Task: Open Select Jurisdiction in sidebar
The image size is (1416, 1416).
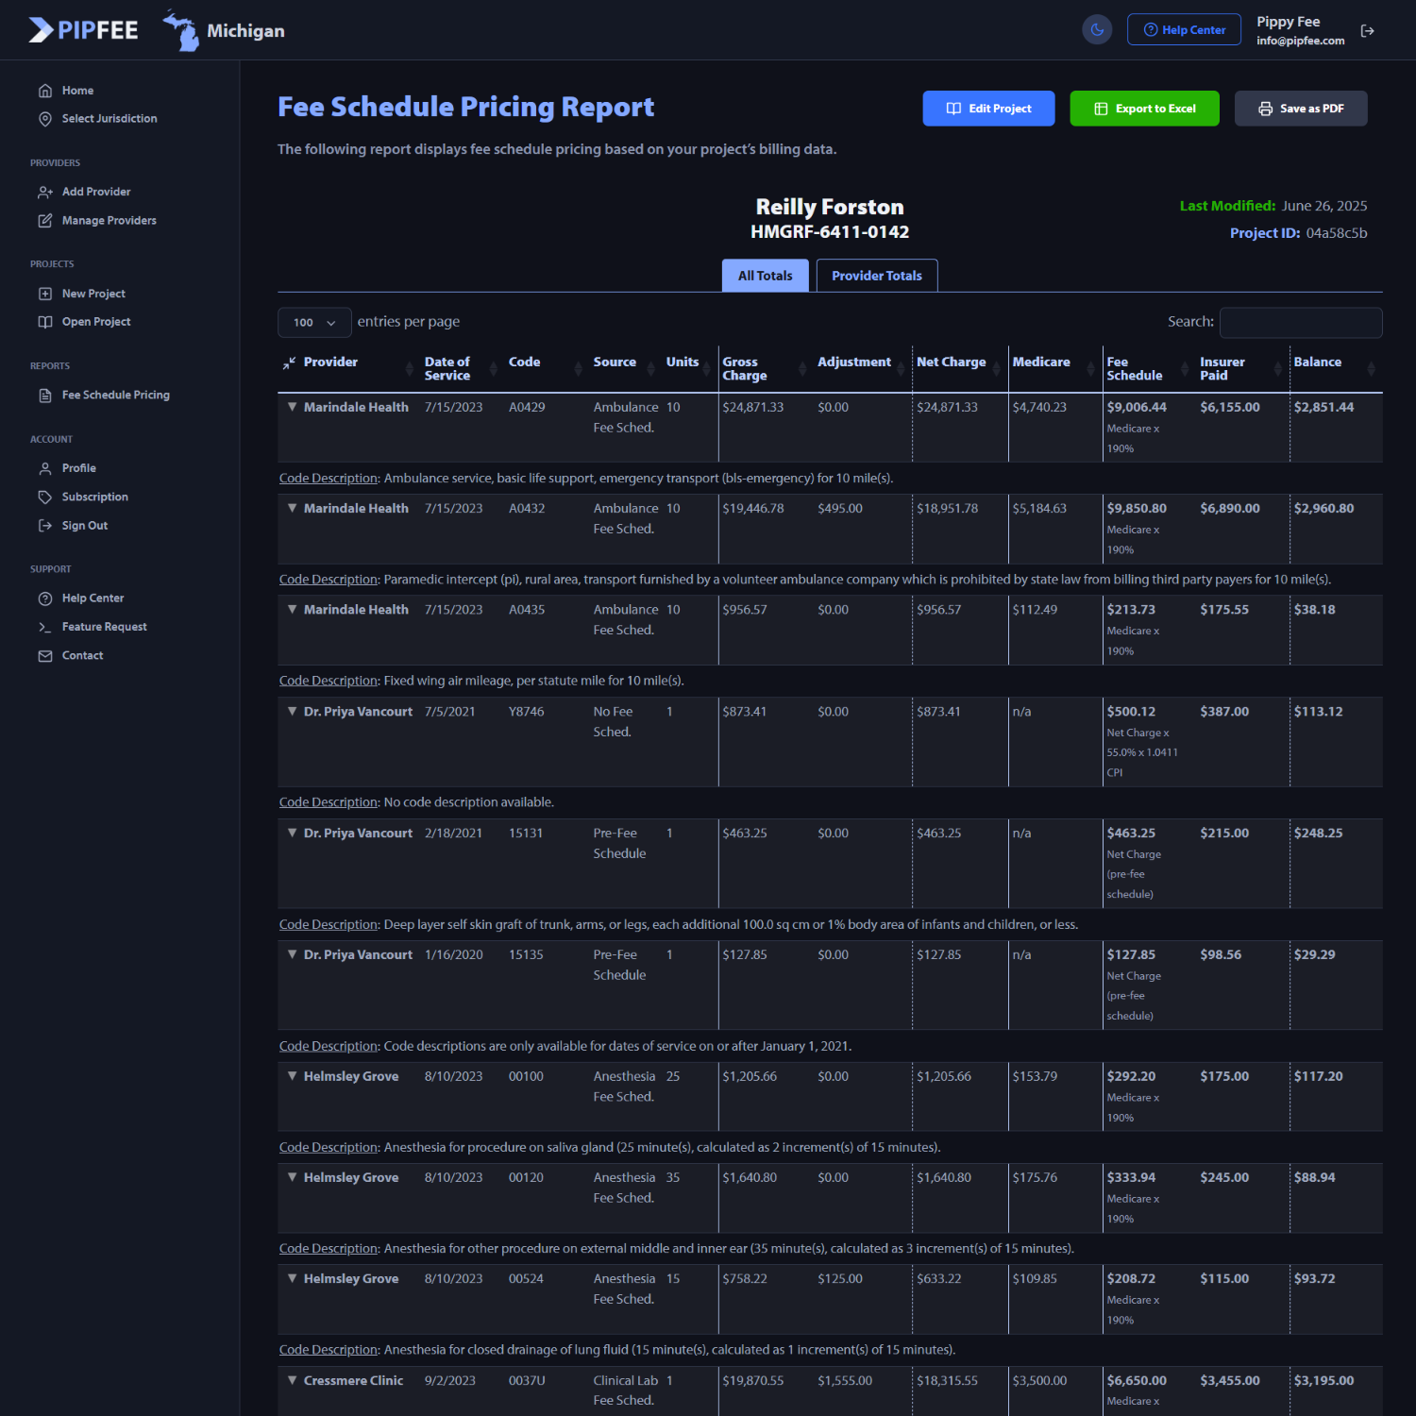Action: (110, 119)
